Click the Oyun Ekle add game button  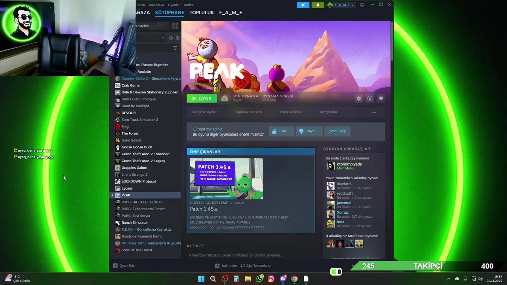tap(124, 266)
